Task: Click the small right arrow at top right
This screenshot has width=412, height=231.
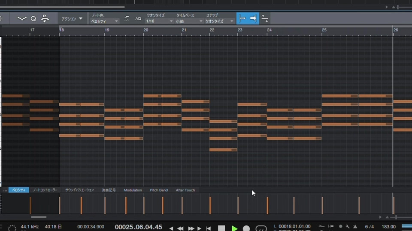Action: 387,7
